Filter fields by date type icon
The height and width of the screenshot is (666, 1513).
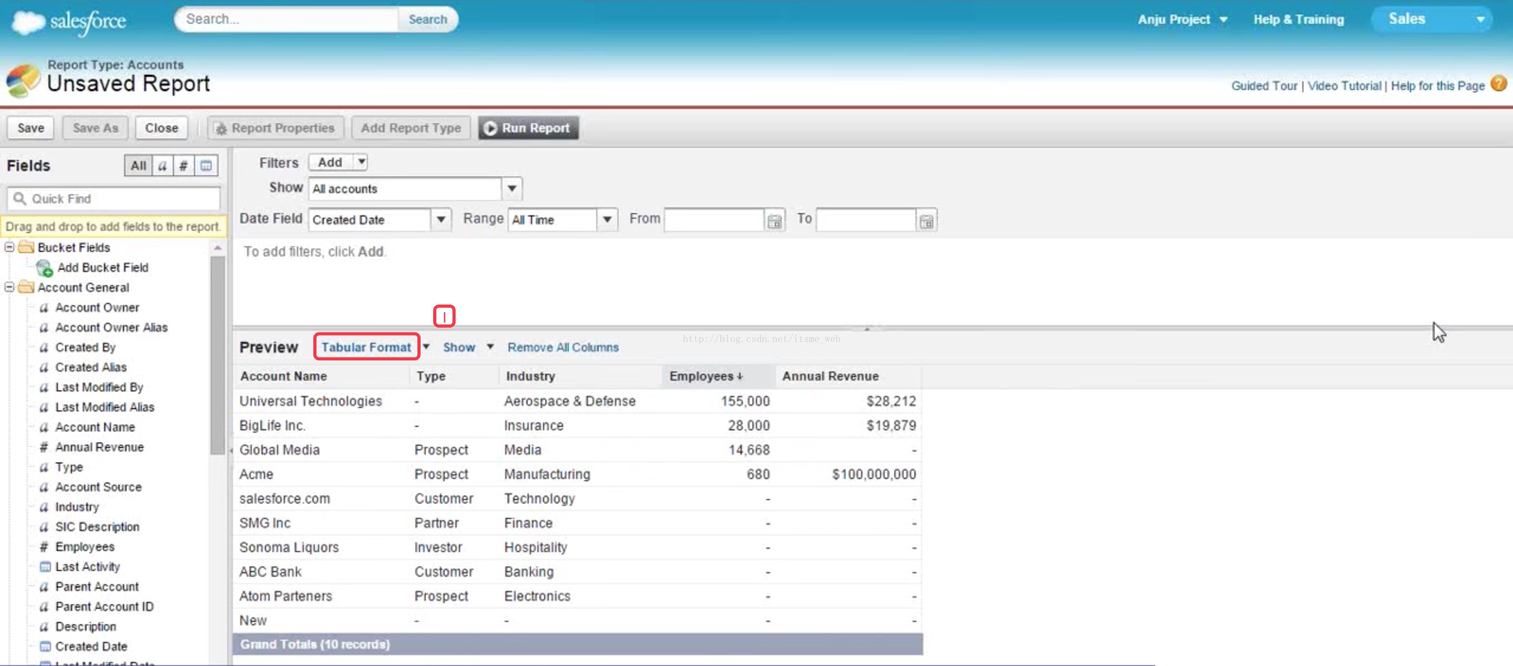[x=206, y=166]
